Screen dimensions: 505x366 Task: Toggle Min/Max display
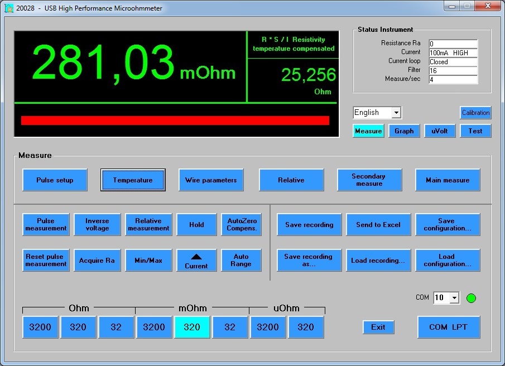[148, 261]
